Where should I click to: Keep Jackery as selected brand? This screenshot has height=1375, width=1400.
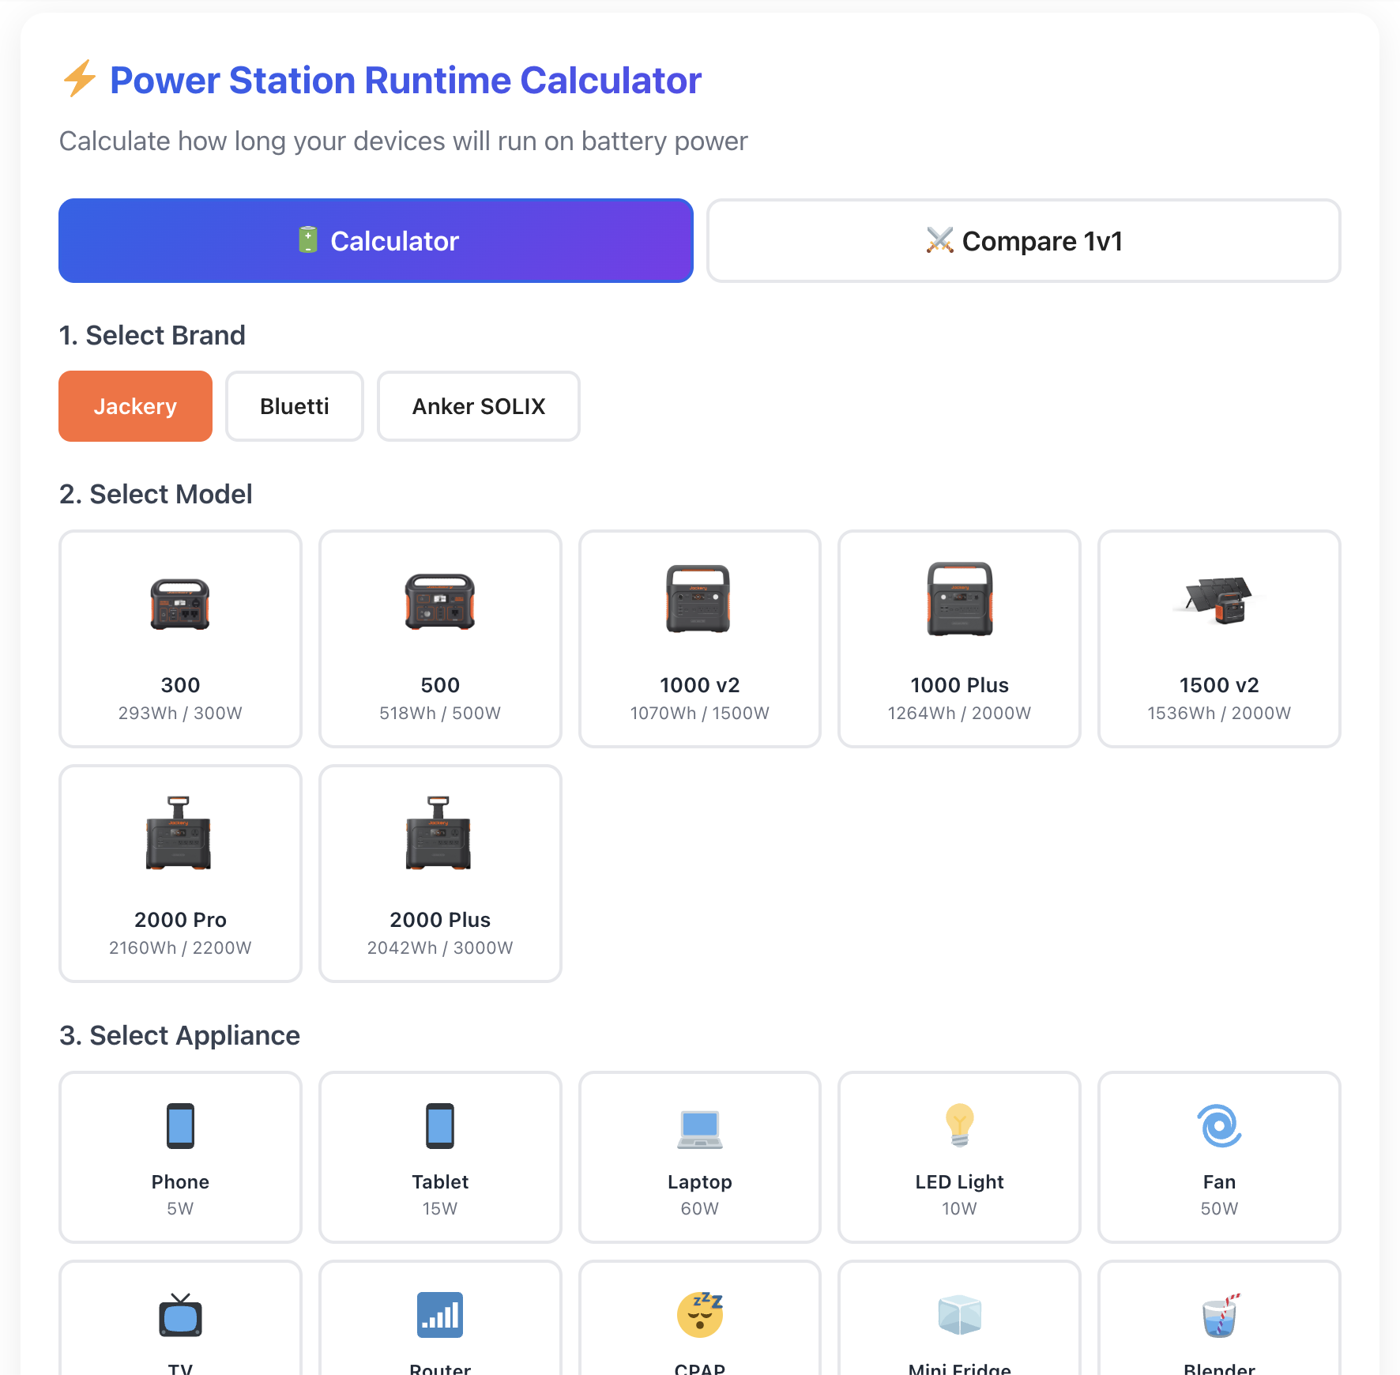coord(135,406)
